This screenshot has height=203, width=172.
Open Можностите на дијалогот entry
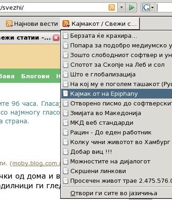click(x=116, y=162)
